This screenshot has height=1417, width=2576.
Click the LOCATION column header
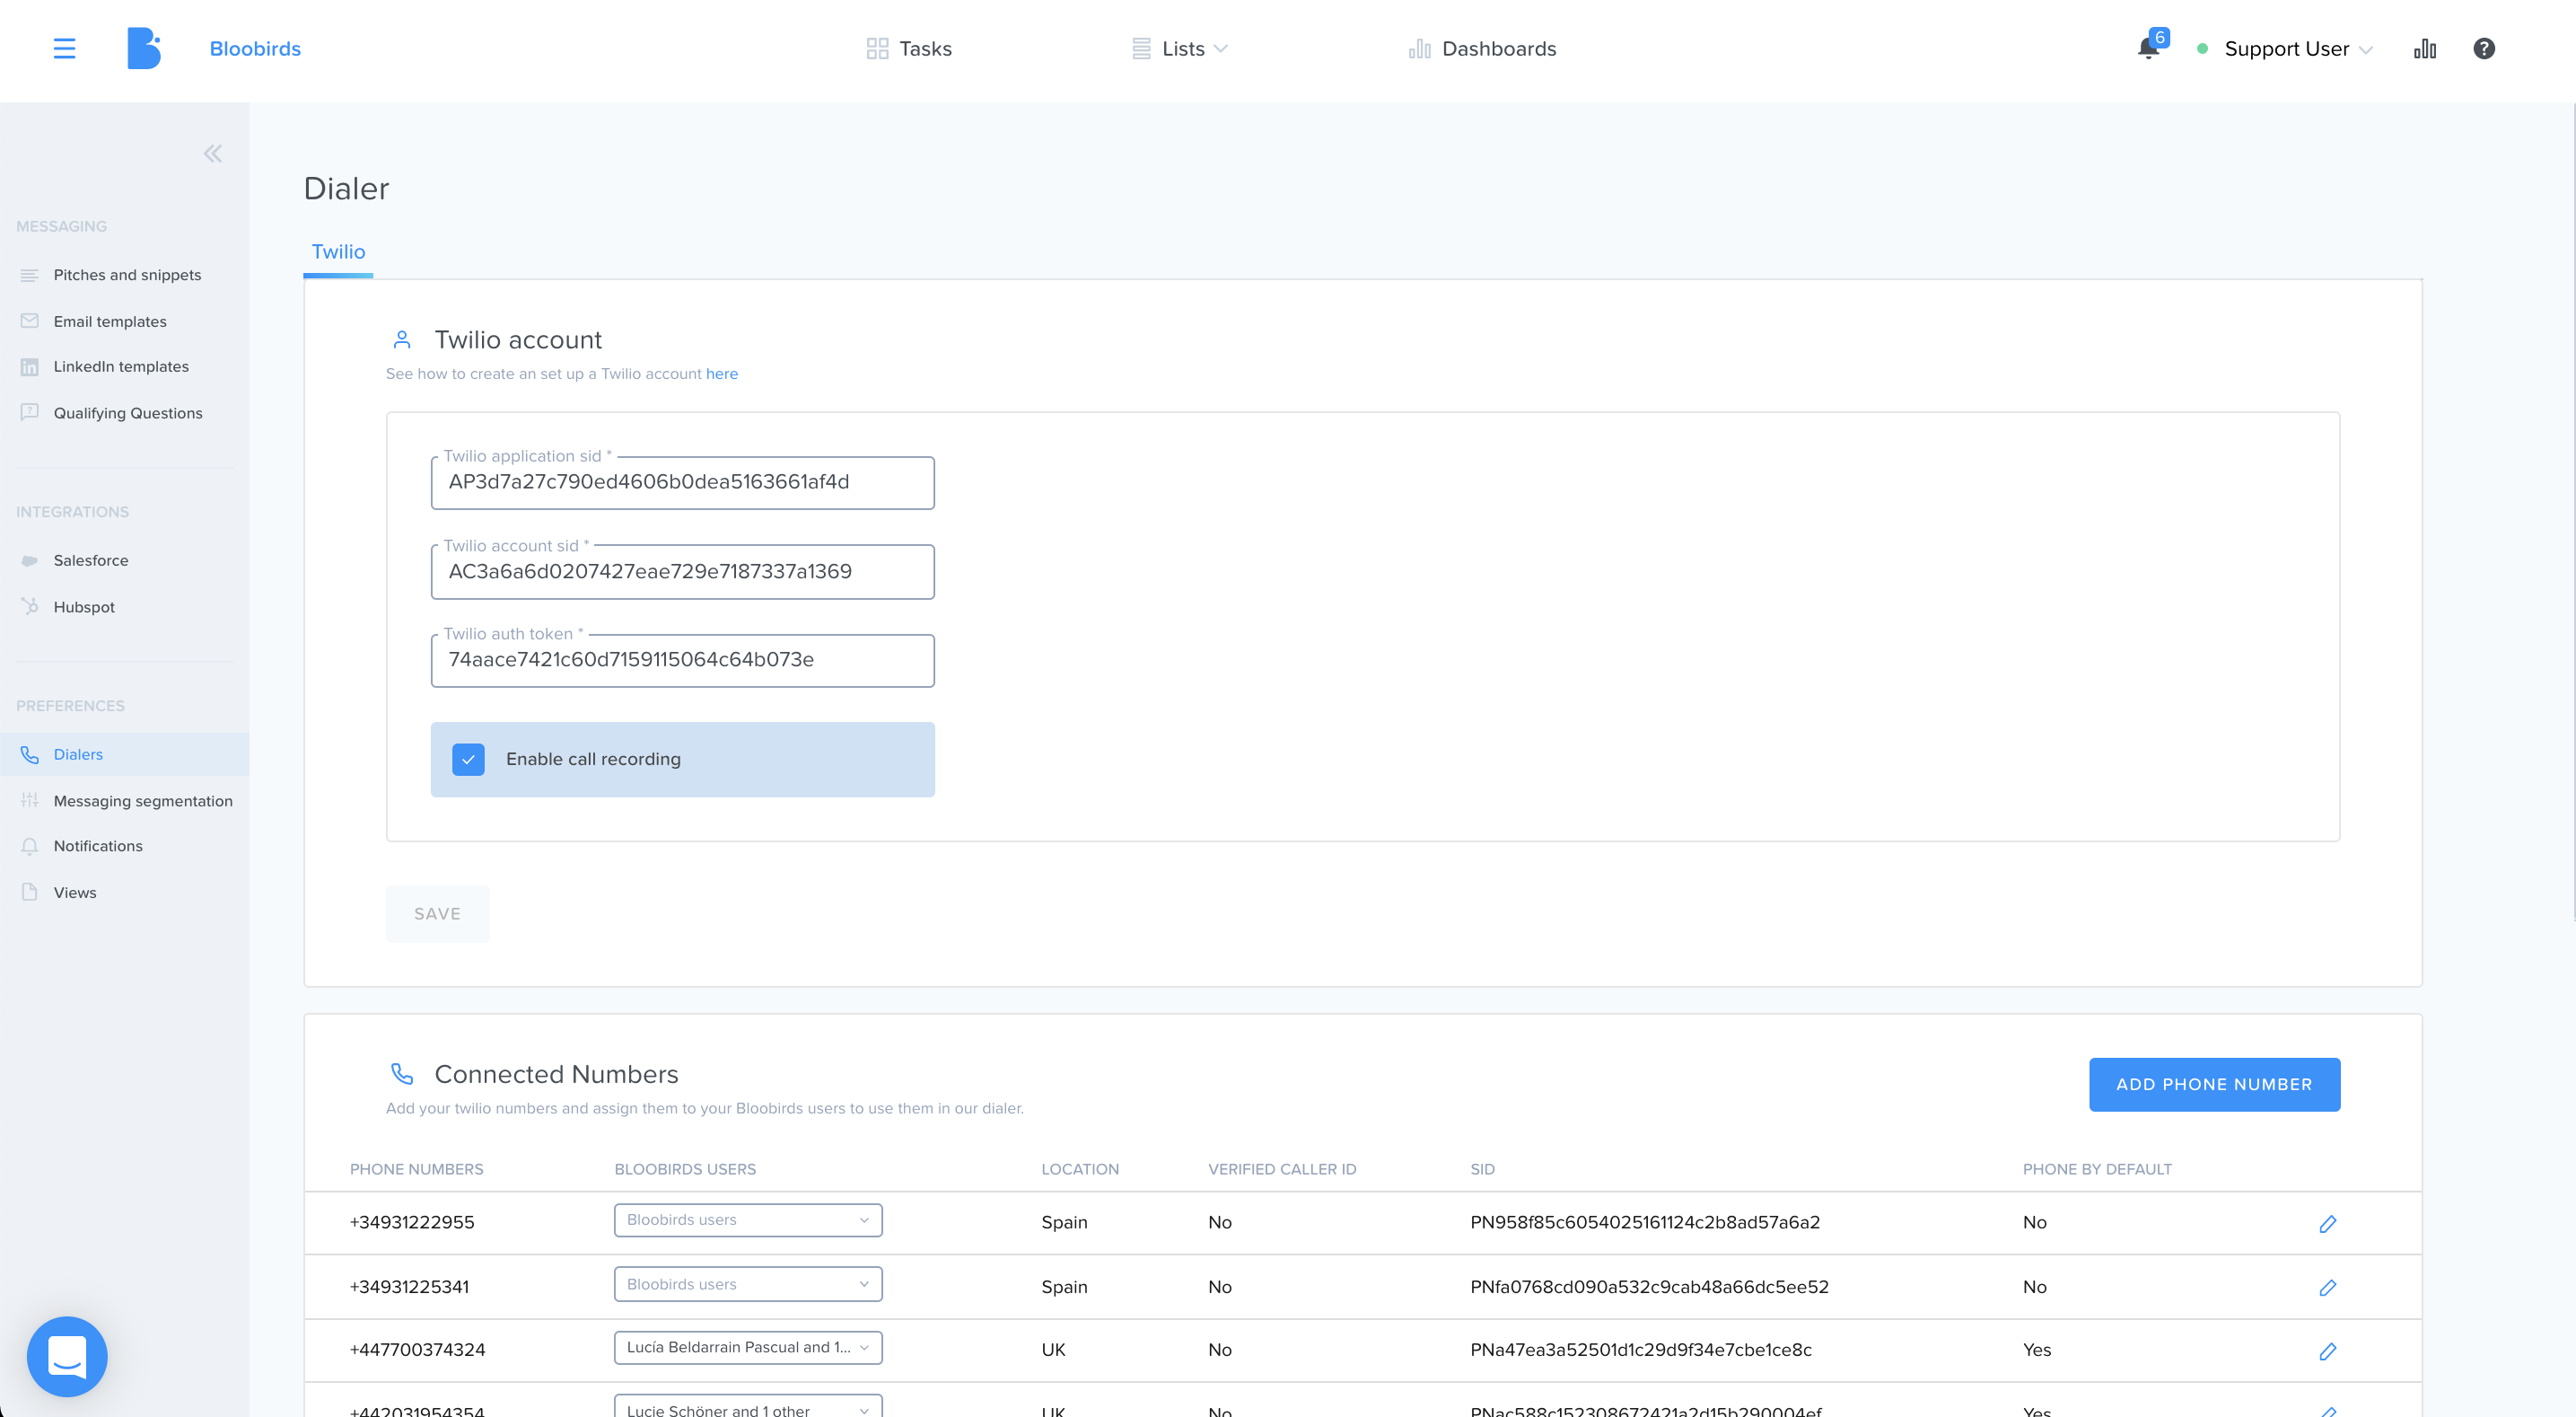point(1080,1169)
